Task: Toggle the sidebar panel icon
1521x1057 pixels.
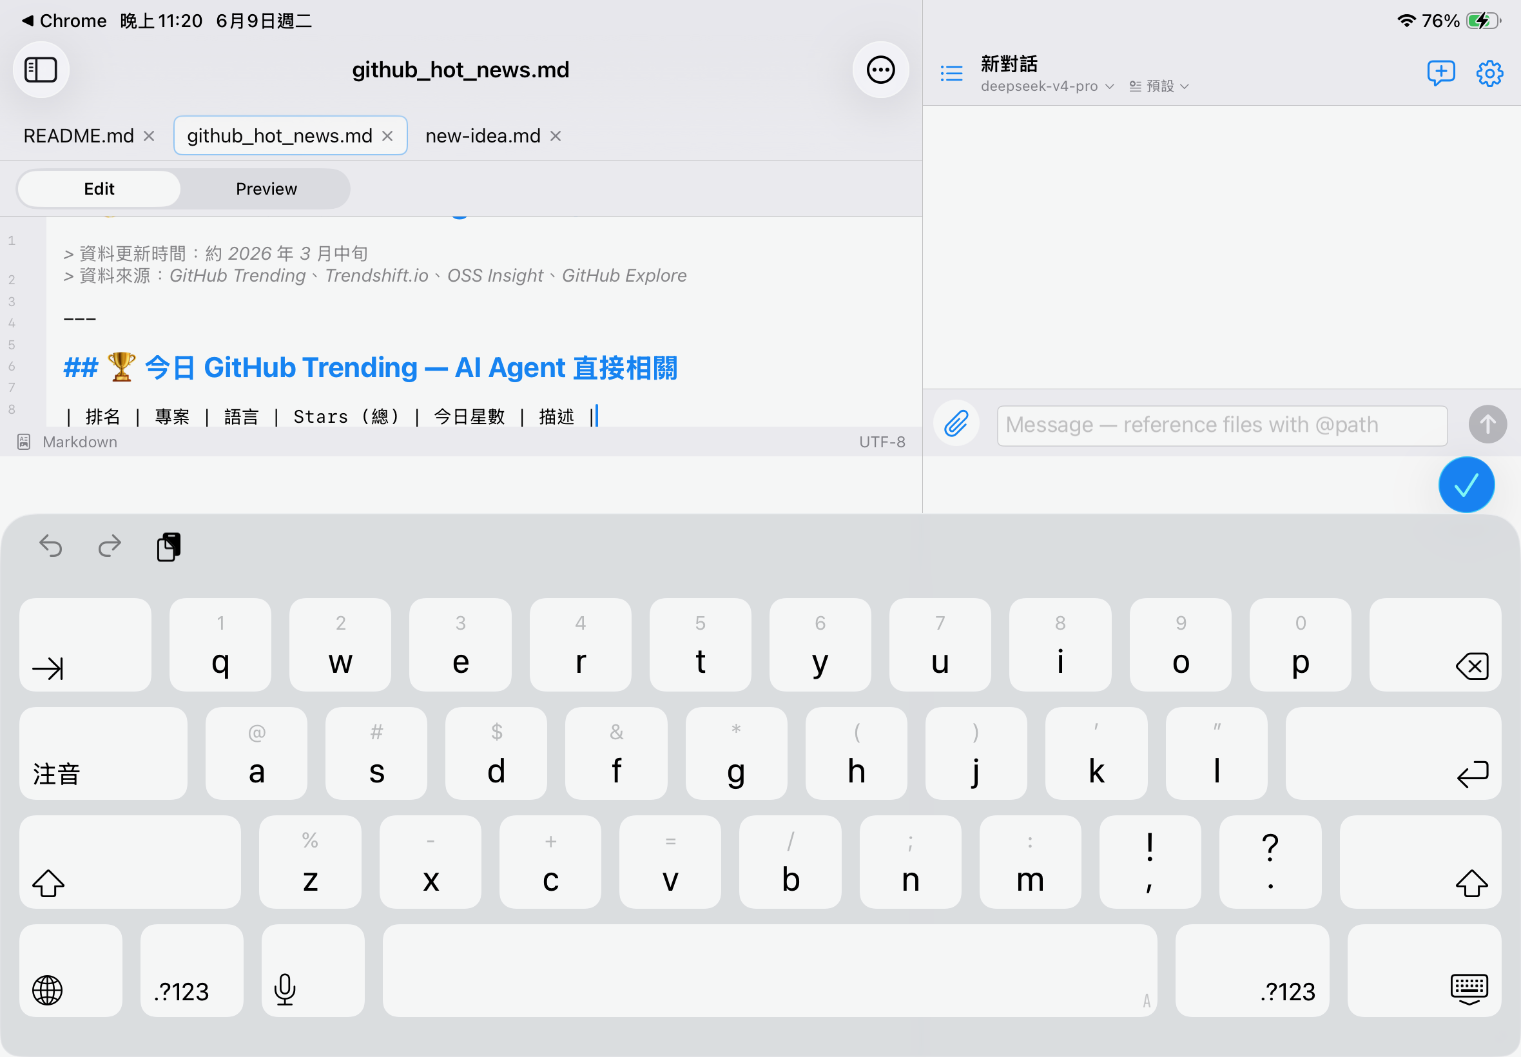Action: (x=41, y=70)
